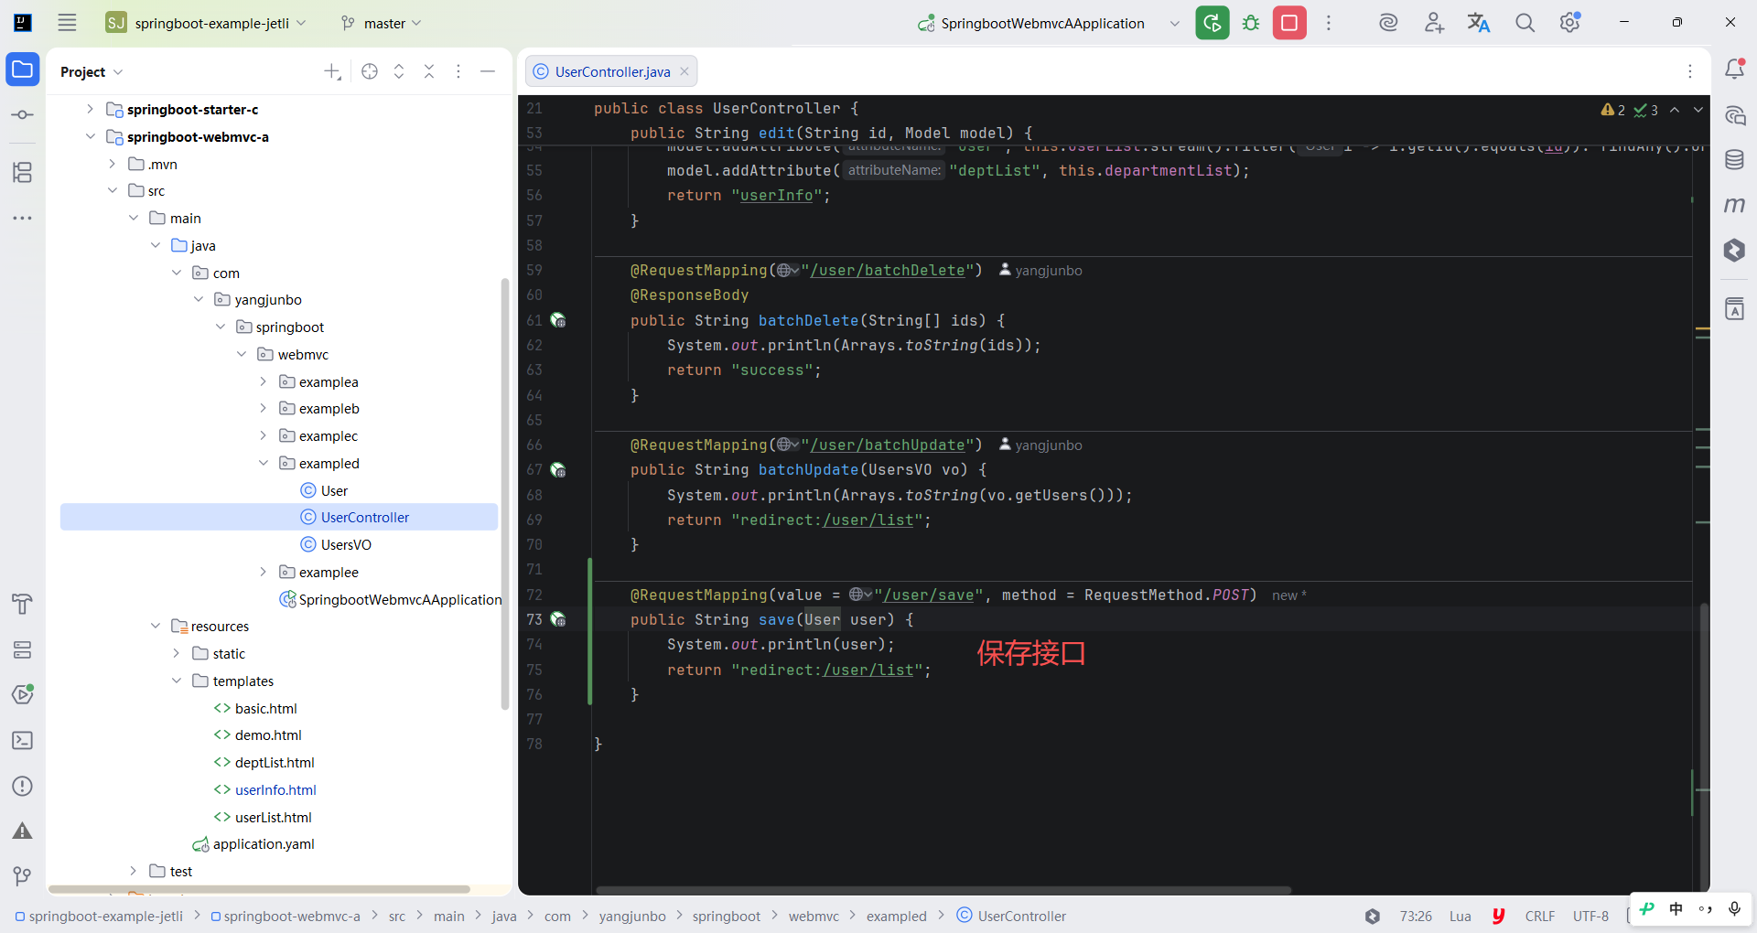Expand the examplea package
The image size is (1757, 933).
pyautogui.click(x=263, y=381)
